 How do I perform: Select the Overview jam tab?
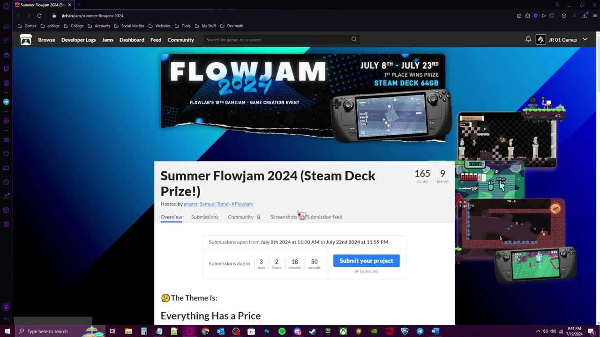[x=171, y=217]
